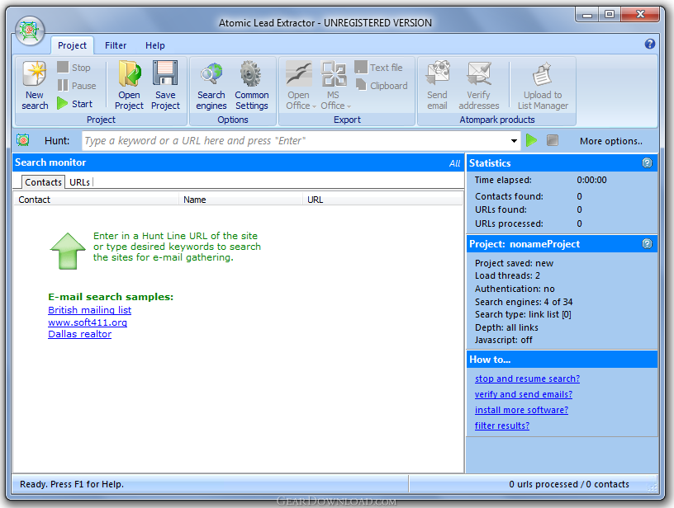Viewport: 674px width, 508px height.
Task: Open the Help ribbon tab
Action: click(x=154, y=45)
